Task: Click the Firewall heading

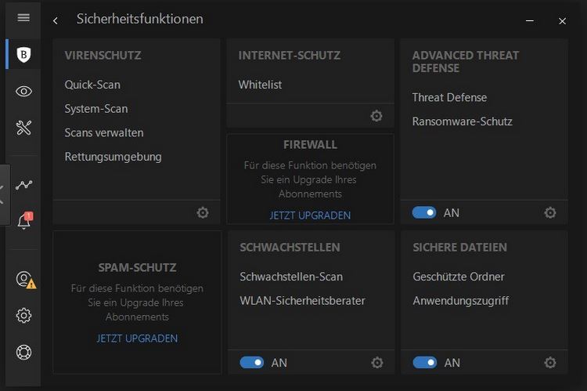Action: point(310,145)
